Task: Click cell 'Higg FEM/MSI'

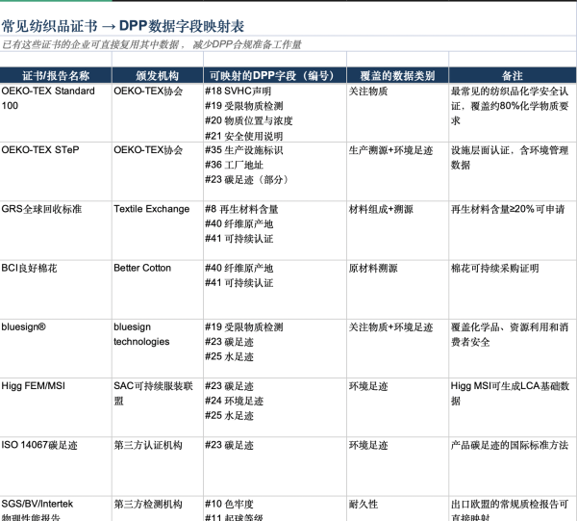Action: tap(56, 407)
